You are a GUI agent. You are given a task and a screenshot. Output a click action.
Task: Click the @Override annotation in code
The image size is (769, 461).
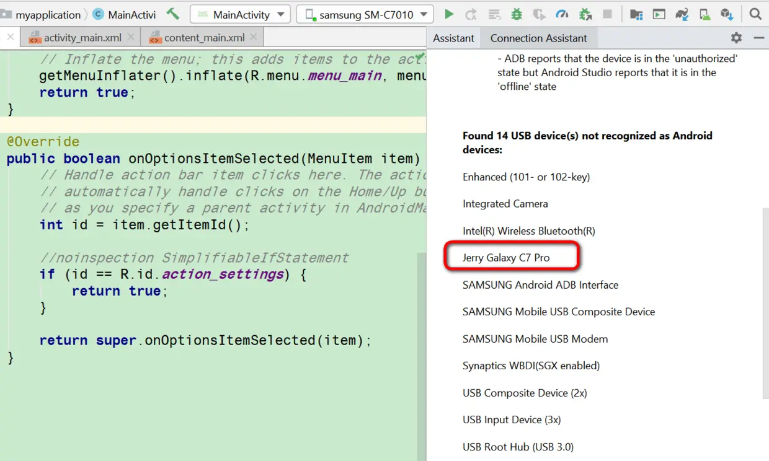pyautogui.click(x=43, y=142)
